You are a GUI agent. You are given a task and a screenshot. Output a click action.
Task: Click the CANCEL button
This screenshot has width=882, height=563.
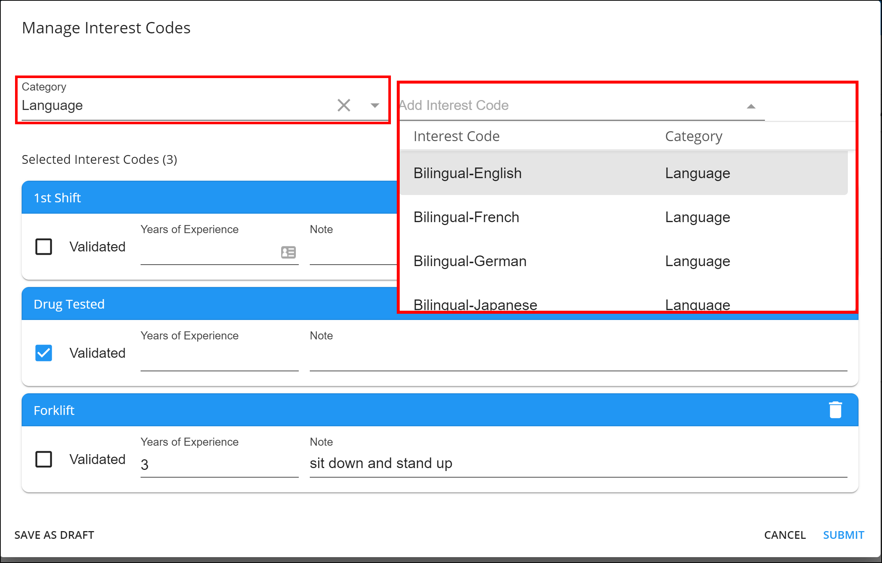click(785, 535)
